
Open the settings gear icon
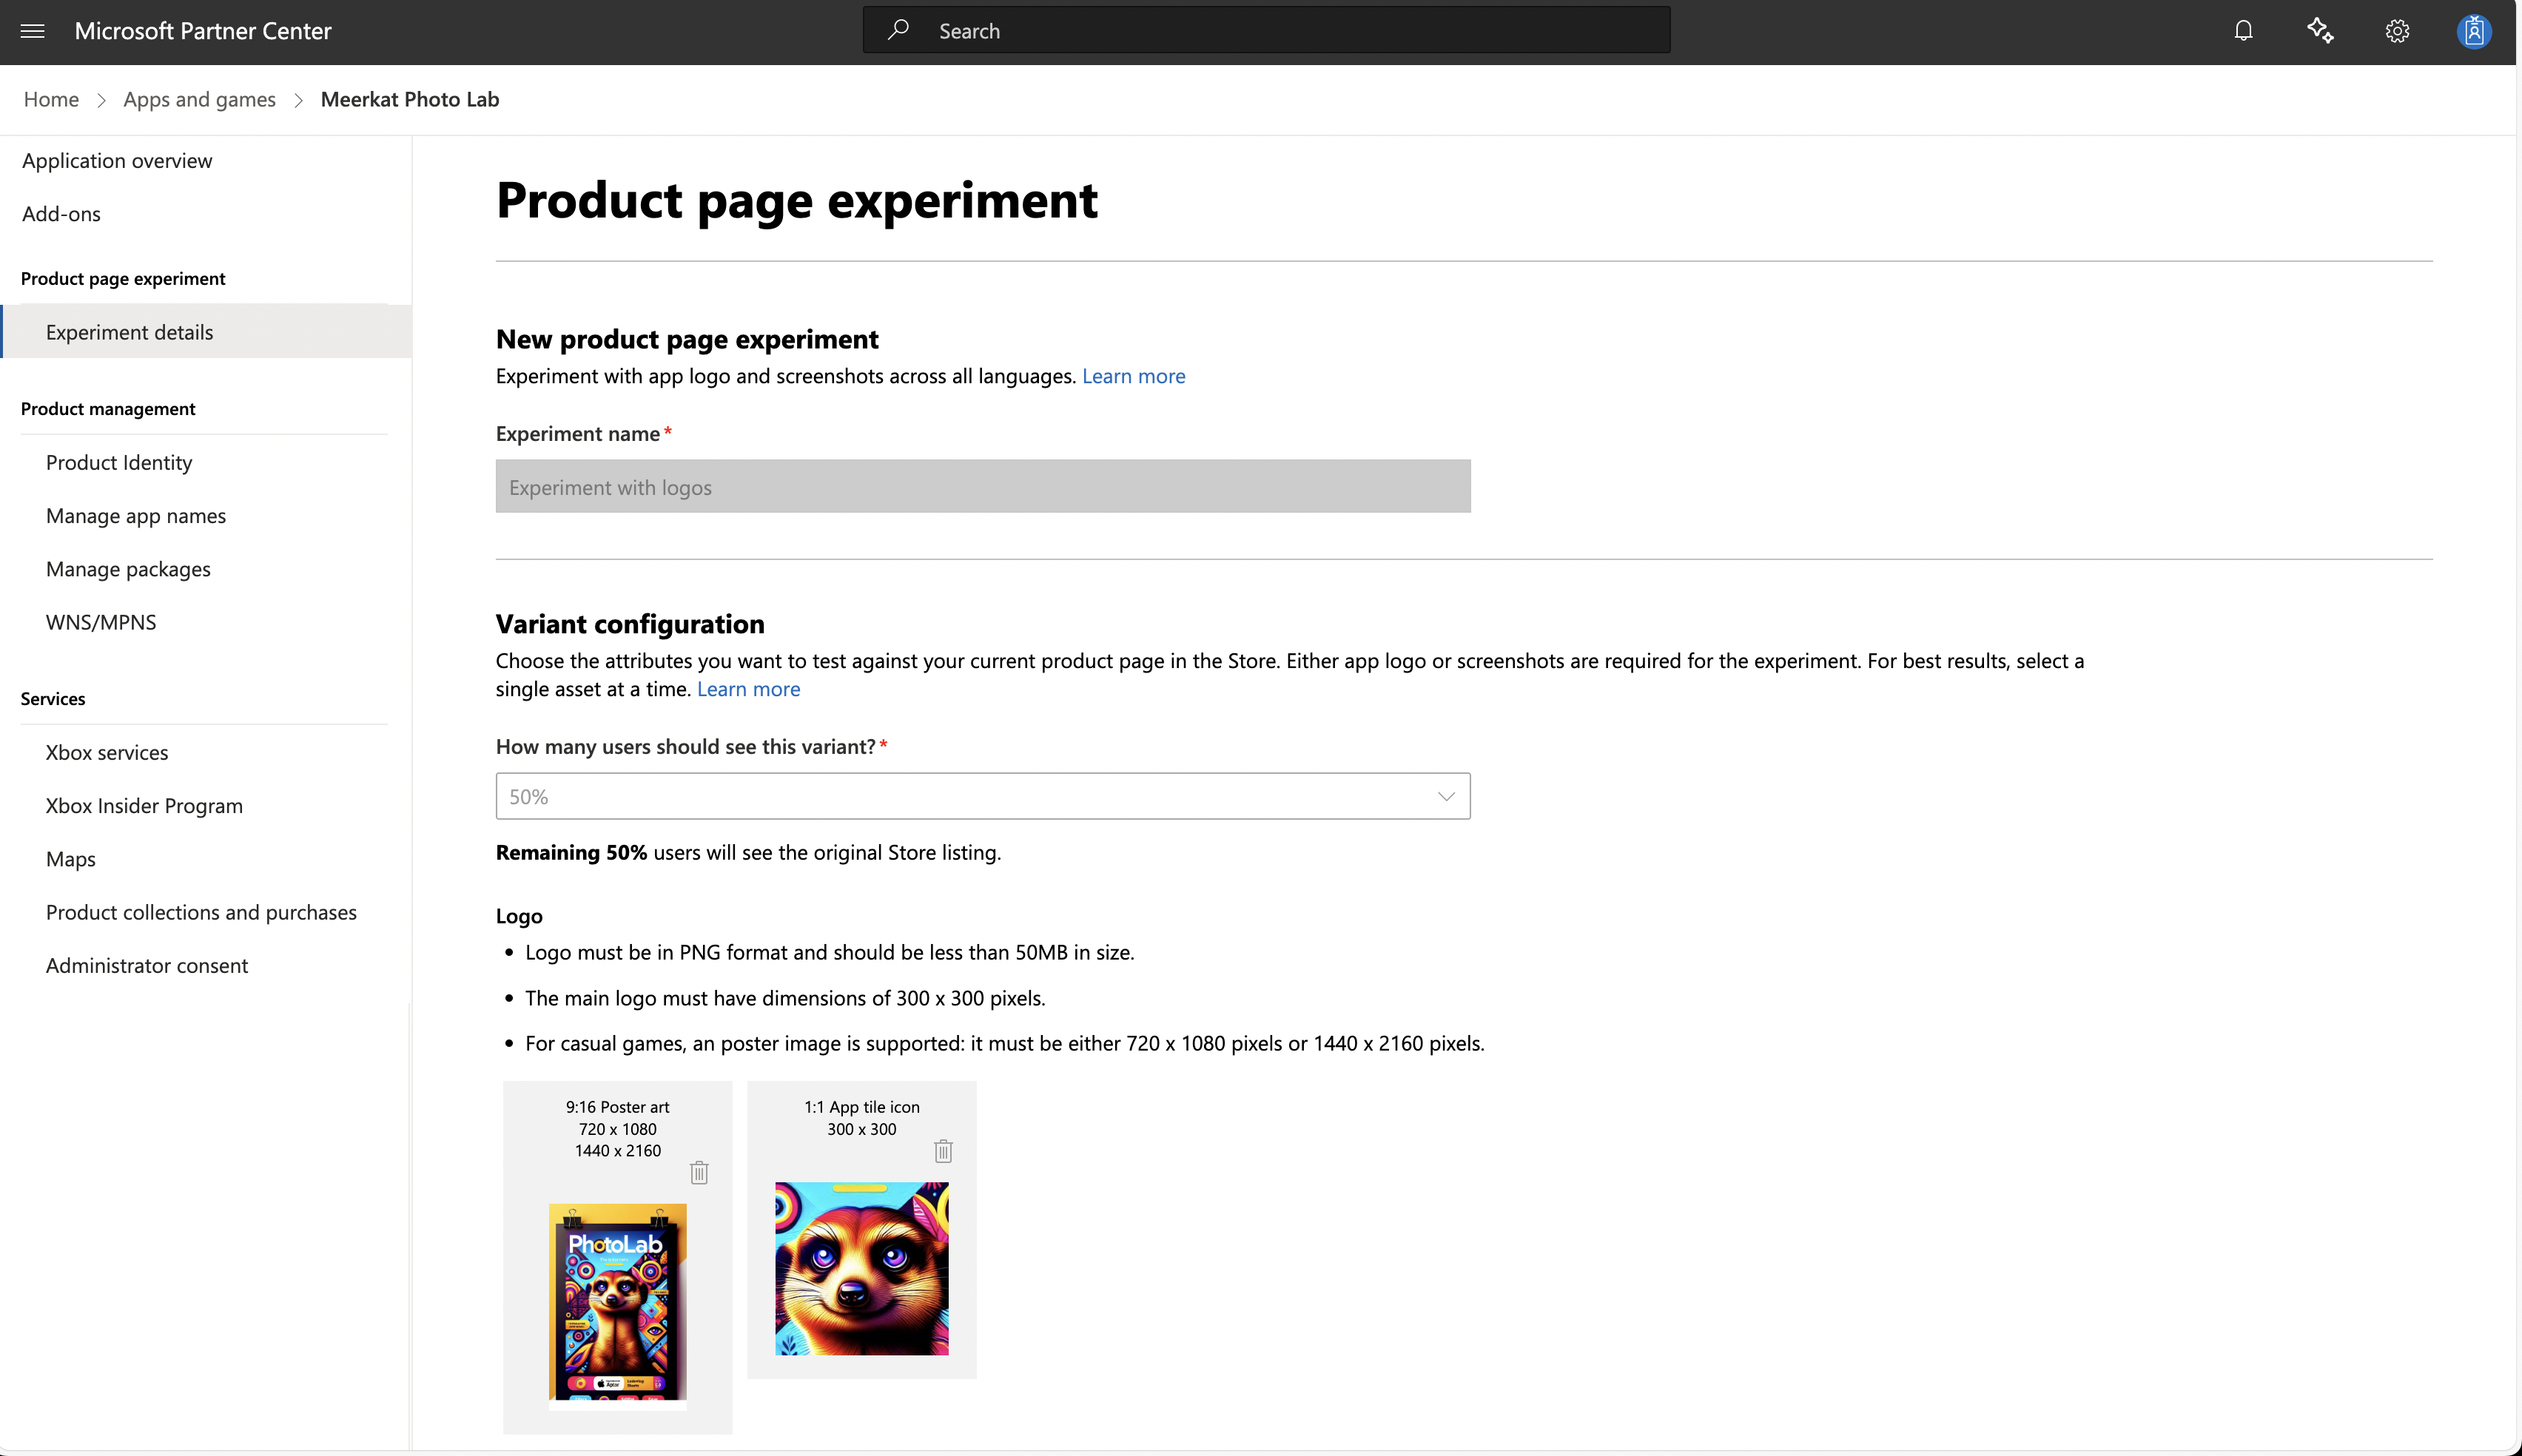click(x=2397, y=31)
